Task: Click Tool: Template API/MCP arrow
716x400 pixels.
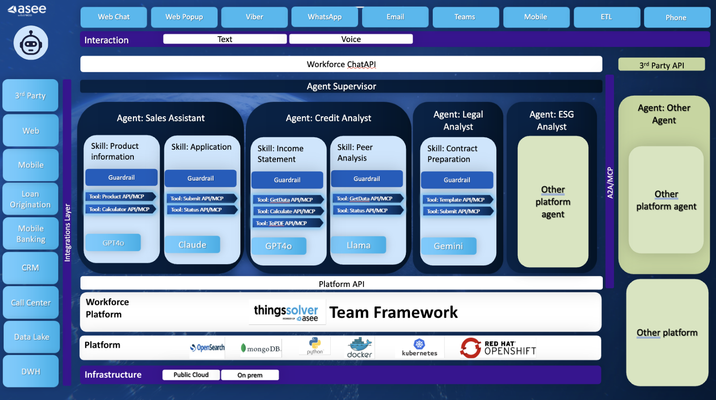Action: point(458,200)
